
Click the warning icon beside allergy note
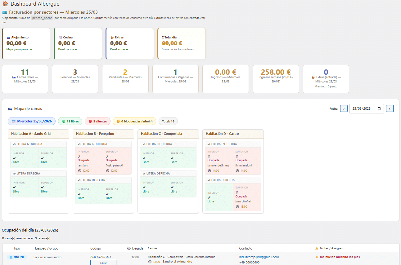tap(317, 257)
